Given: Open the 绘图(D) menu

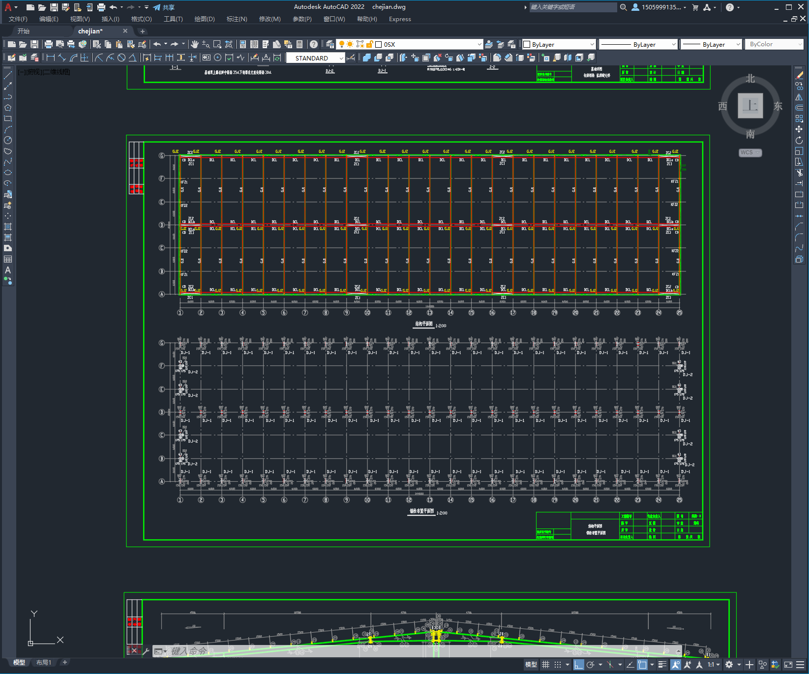Looking at the screenshot, I should tap(205, 19).
